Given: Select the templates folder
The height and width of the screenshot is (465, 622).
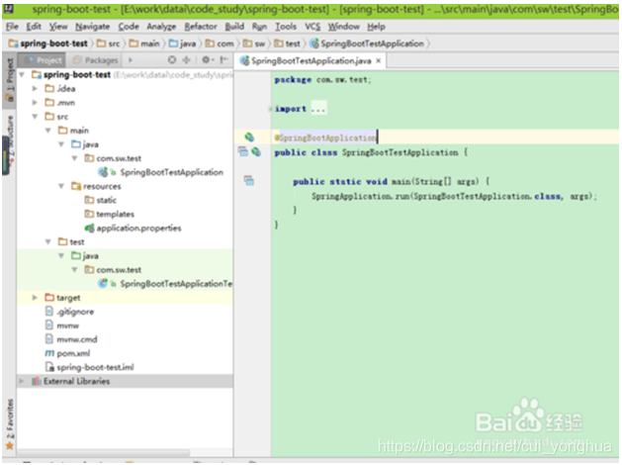Looking at the screenshot, I should click(110, 214).
